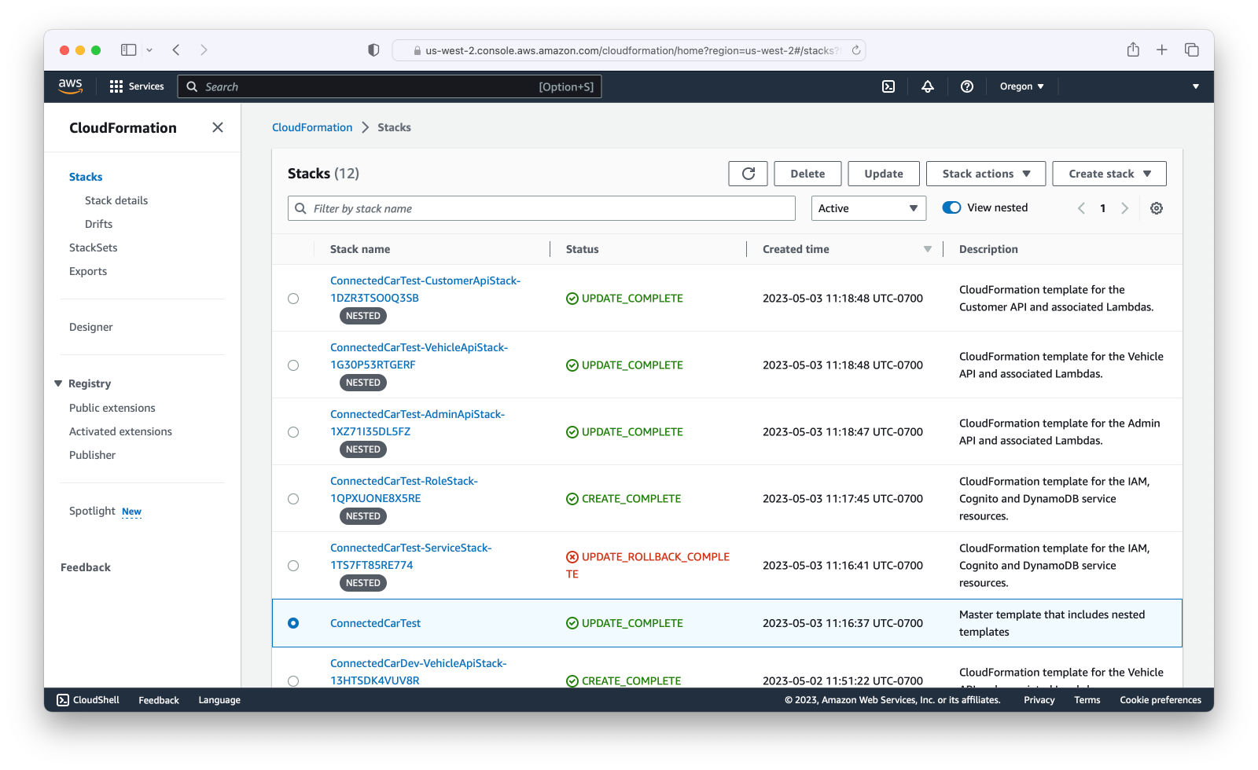
Task: Open Activated extensions in the sidebar
Action: (x=120, y=431)
